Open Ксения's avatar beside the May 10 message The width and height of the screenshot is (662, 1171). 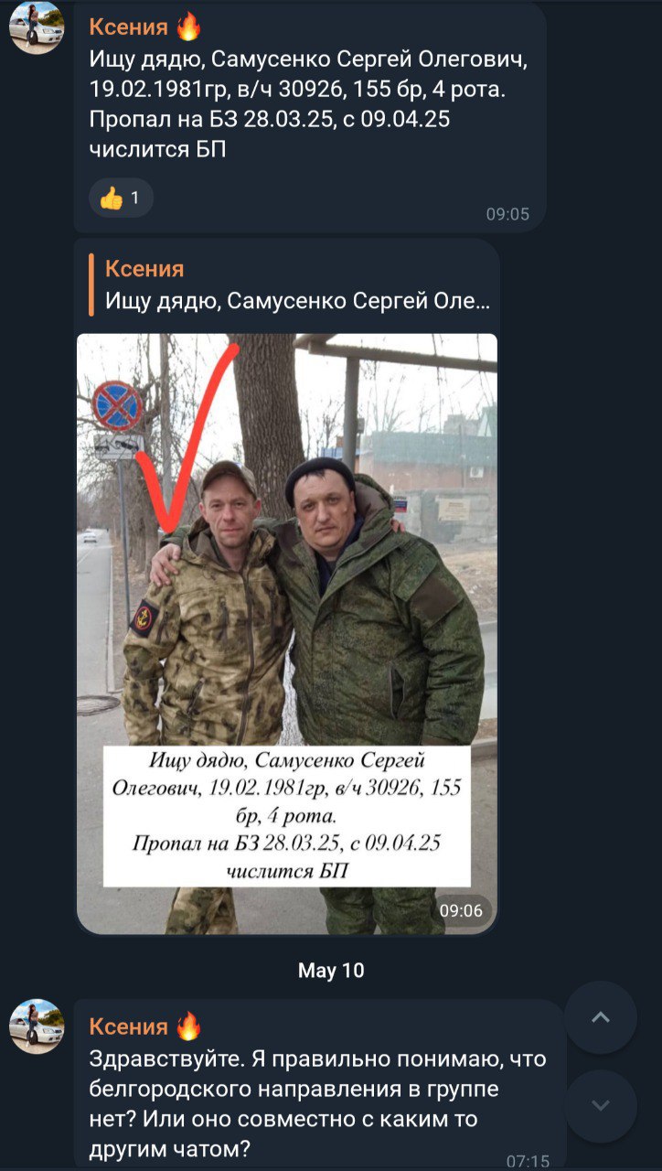(37, 1026)
